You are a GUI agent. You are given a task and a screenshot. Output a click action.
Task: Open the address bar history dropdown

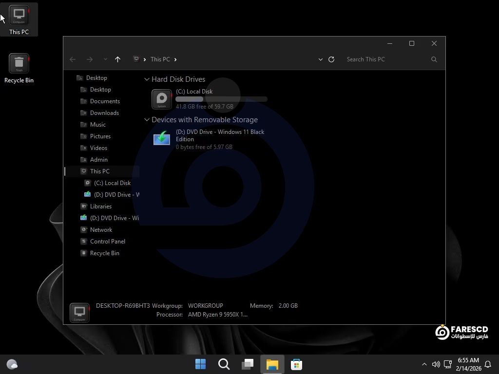(320, 59)
